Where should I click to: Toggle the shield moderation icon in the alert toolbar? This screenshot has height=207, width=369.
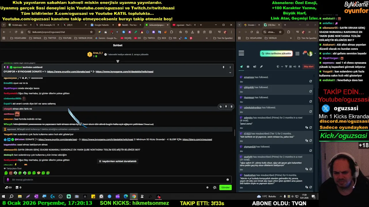click(278, 67)
